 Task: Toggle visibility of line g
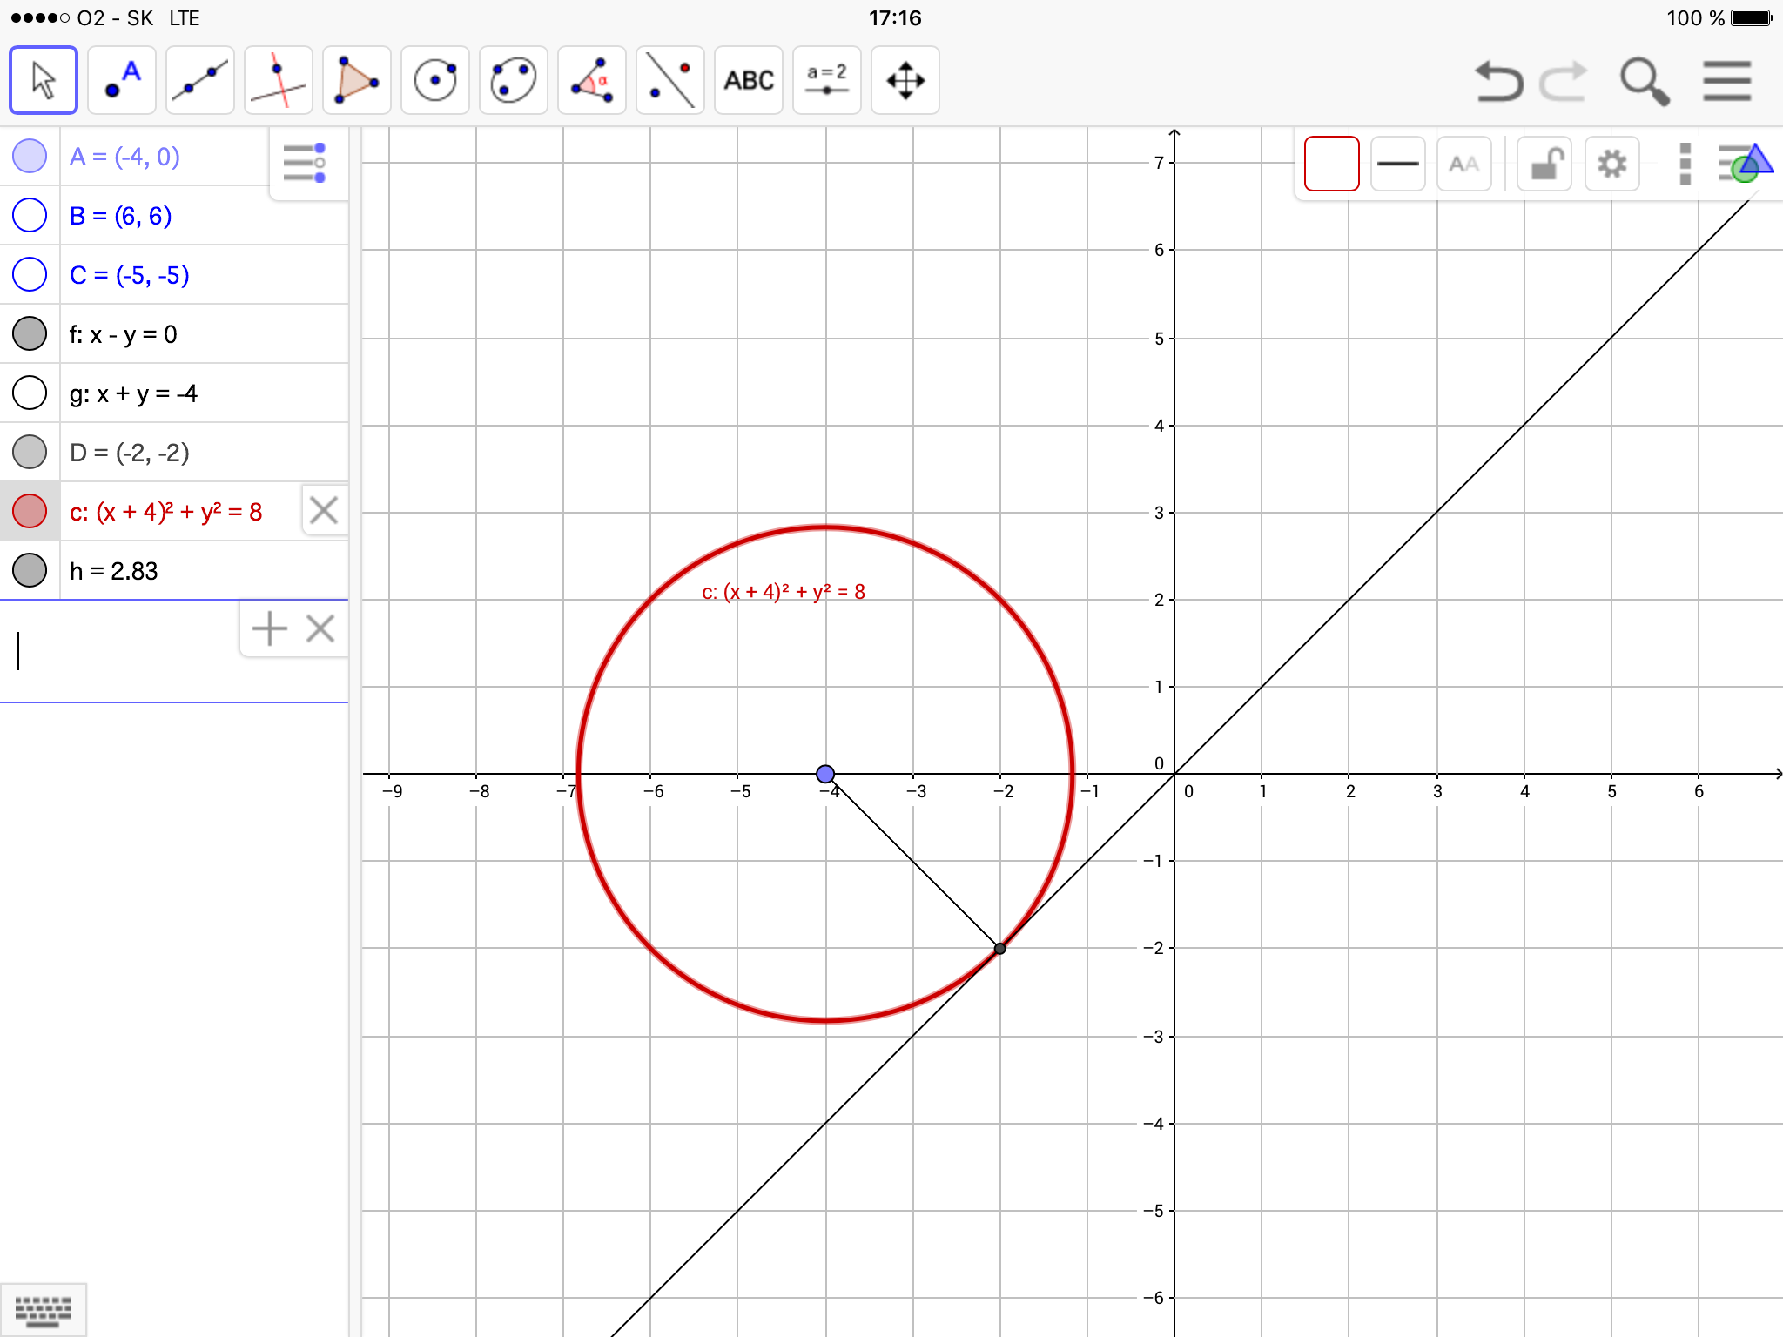(x=30, y=393)
